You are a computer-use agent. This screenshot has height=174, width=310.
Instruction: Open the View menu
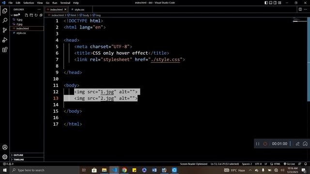coord(40,3)
